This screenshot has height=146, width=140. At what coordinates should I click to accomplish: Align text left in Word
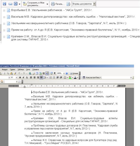[31, 78]
